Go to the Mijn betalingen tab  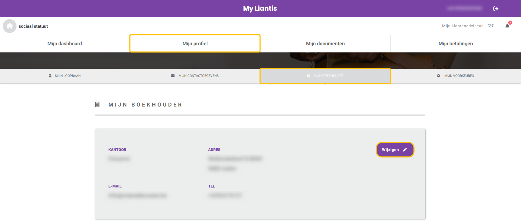tap(455, 44)
